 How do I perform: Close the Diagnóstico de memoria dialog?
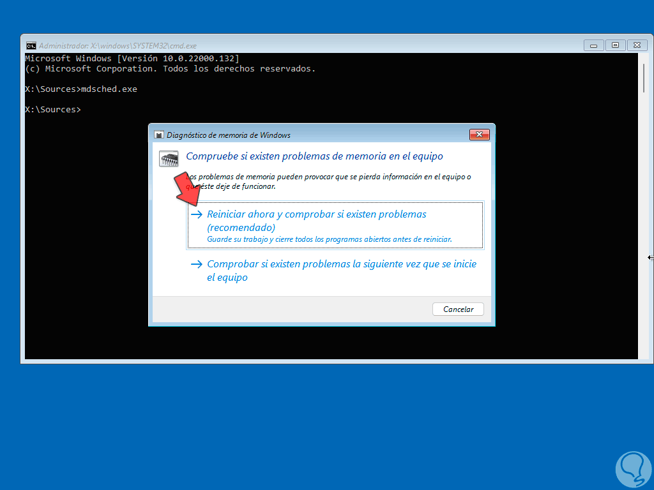(x=479, y=135)
